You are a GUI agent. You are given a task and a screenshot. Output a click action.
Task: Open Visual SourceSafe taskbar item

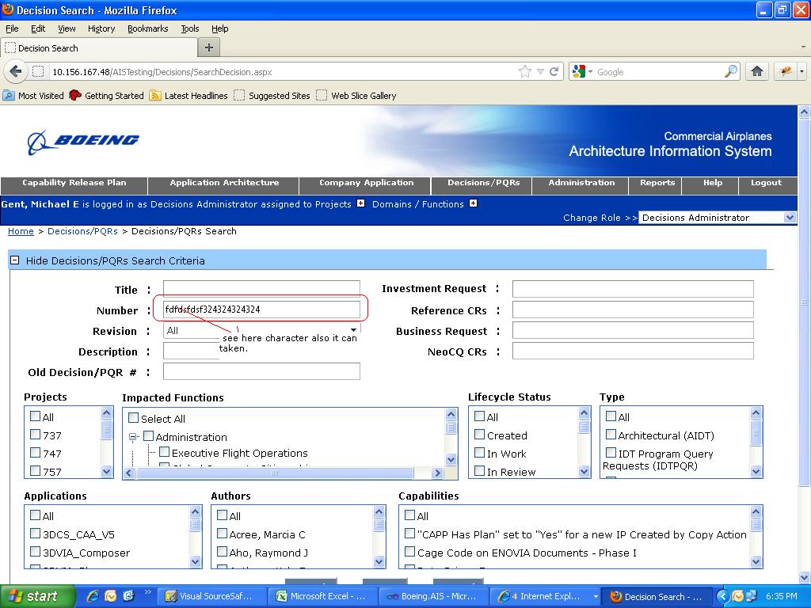pyautogui.click(x=212, y=596)
